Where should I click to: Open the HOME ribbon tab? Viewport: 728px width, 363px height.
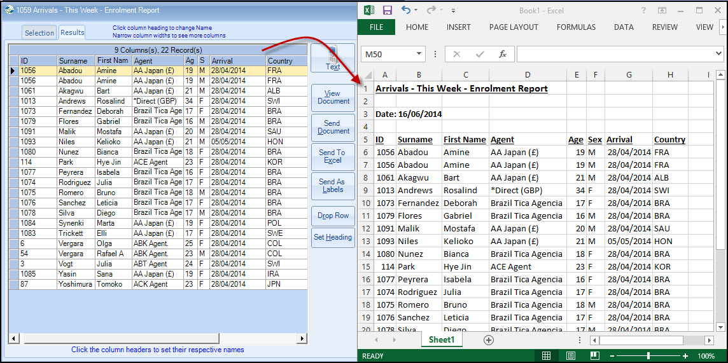tap(417, 27)
